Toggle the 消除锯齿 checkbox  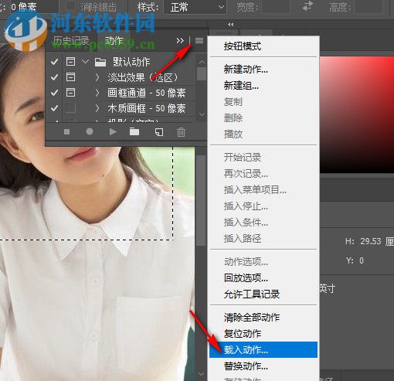coord(71,6)
